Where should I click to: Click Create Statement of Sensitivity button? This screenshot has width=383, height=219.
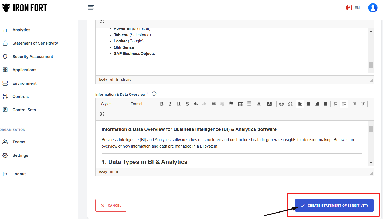(x=334, y=206)
